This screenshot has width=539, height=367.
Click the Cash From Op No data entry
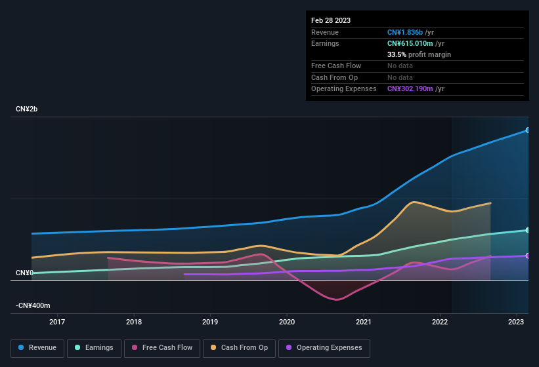click(x=400, y=77)
